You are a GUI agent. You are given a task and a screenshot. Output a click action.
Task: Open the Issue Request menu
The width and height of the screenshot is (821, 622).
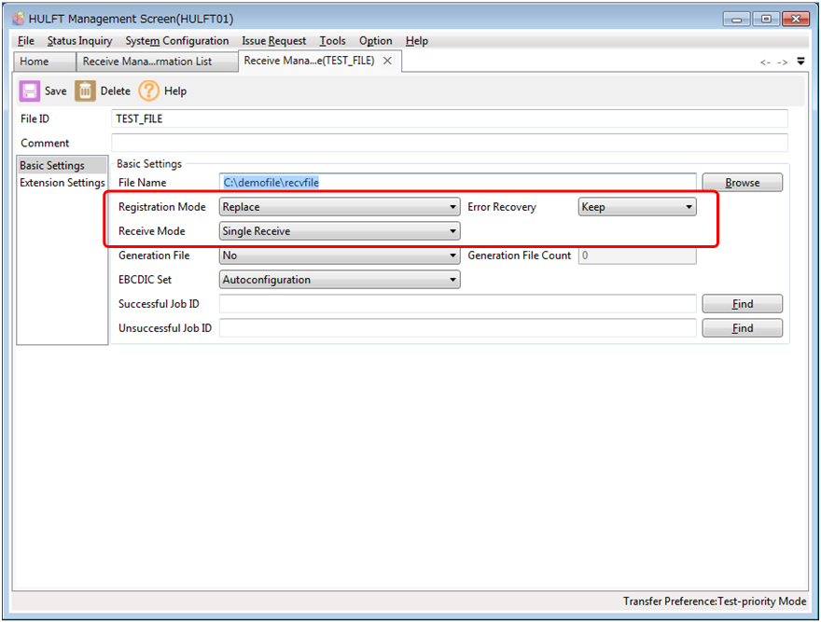[x=273, y=41]
